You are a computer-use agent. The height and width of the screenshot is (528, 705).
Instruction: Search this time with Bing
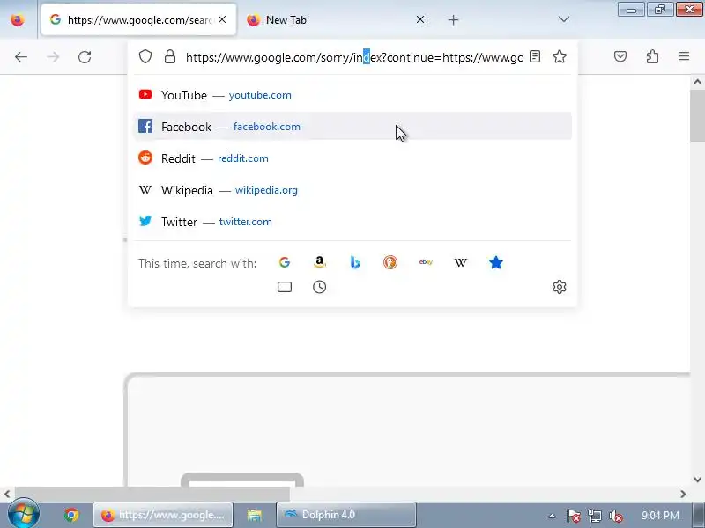click(355, 262)
